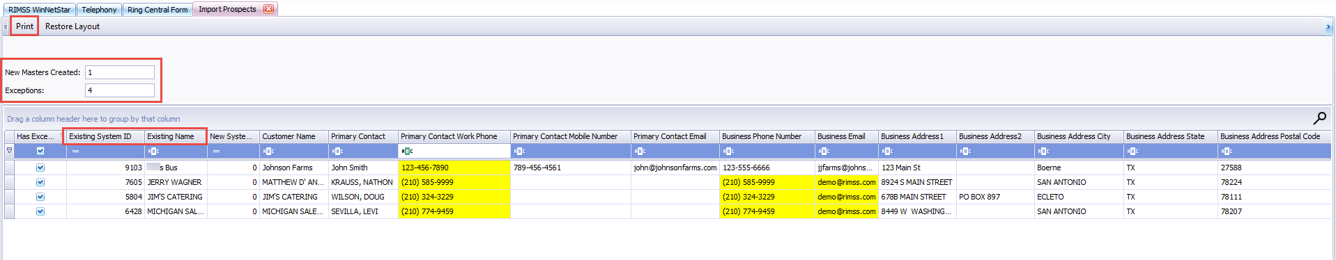Viewport: 1336px width, 260px height.
Task: Sort by New System ID column header
Action: click(233, 136)
